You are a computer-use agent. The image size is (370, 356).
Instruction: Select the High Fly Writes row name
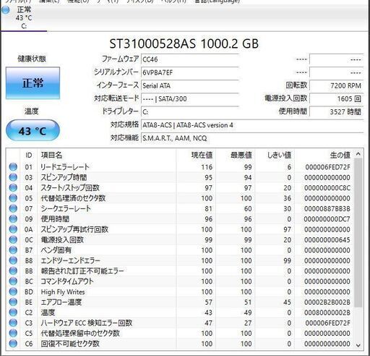(x=63, y=292)
